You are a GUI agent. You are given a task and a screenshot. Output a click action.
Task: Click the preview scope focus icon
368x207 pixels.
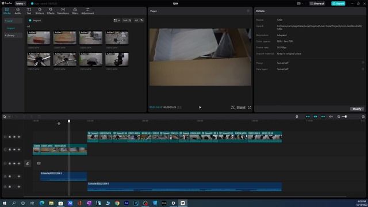tap(232, 108)
